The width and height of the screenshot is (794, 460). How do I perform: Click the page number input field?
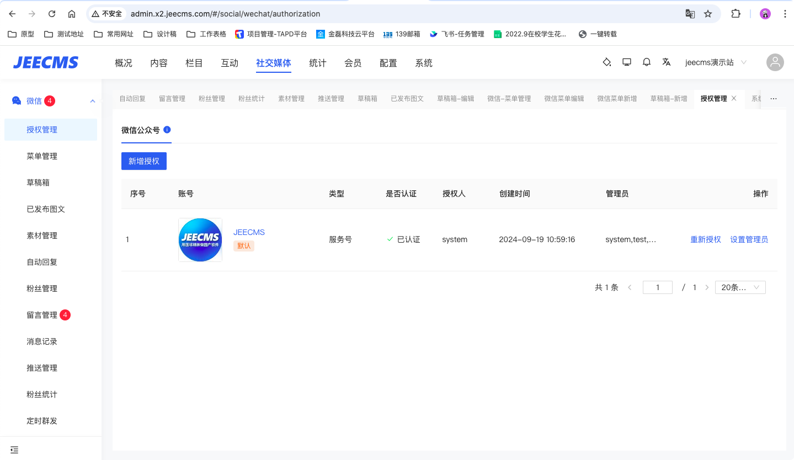click(x=657, y=287)
